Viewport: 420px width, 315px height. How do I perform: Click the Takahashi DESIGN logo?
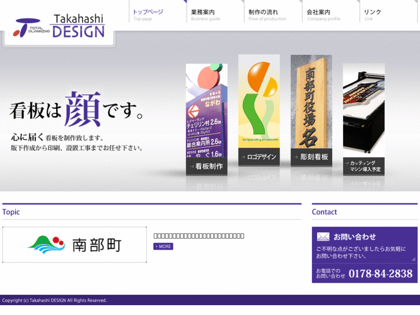pyautogui.click(x=59, y=26)
